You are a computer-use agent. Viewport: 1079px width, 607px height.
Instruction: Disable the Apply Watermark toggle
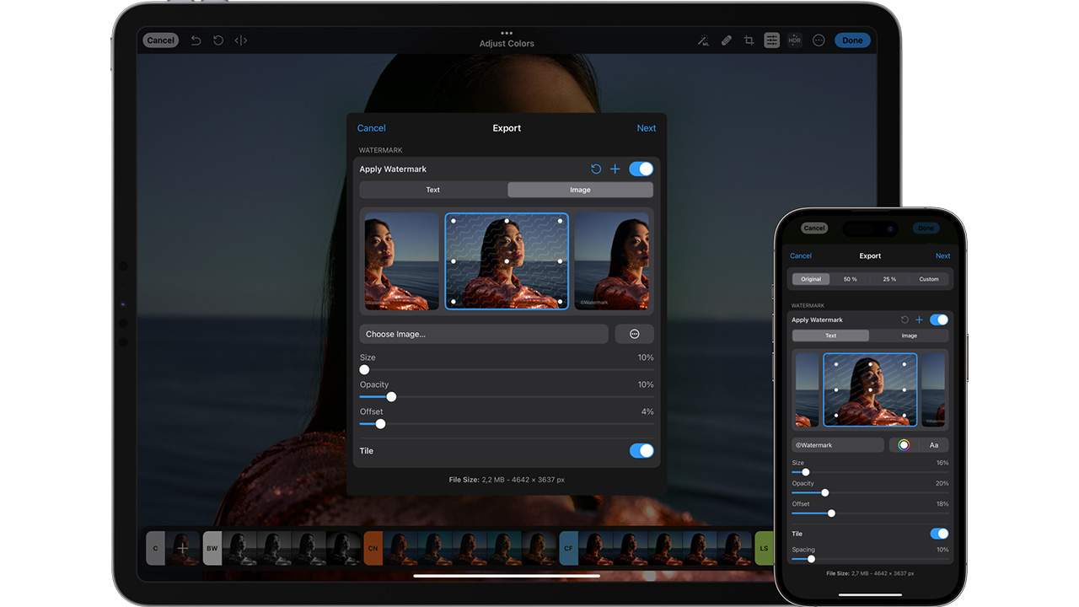(x=641, y=169)
